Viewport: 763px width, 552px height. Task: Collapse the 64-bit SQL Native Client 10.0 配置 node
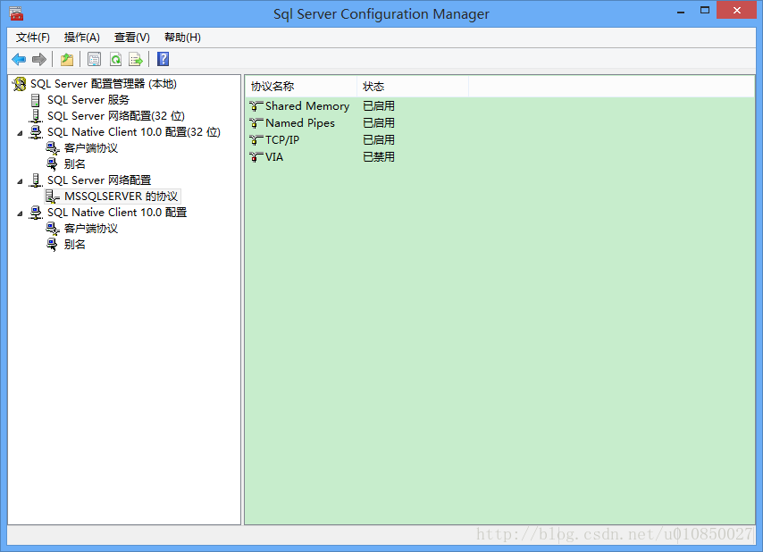click(x=21, y=213)
